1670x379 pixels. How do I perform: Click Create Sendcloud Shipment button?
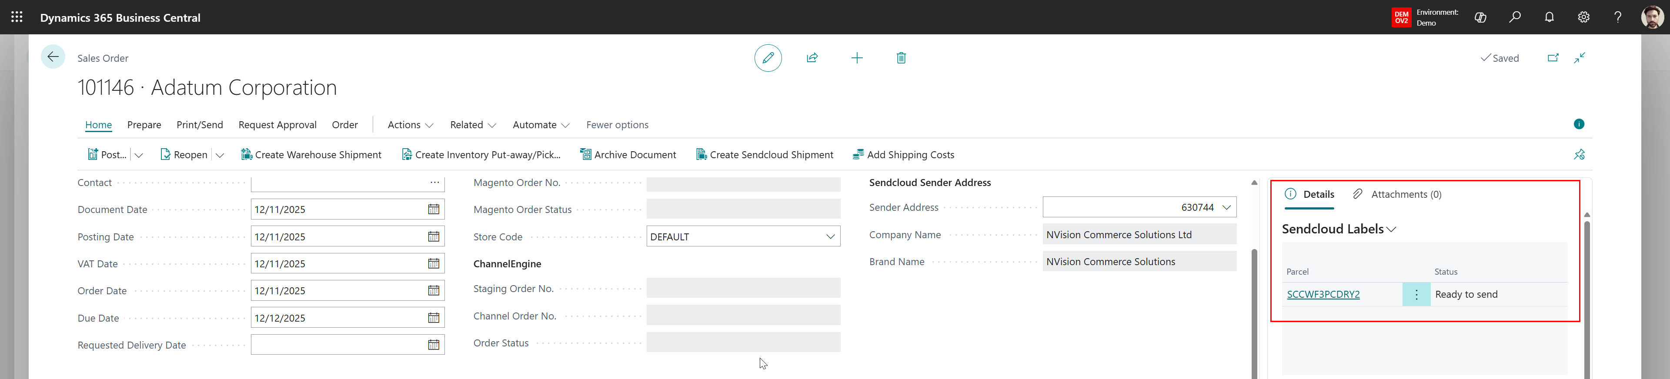pos(765,155)
